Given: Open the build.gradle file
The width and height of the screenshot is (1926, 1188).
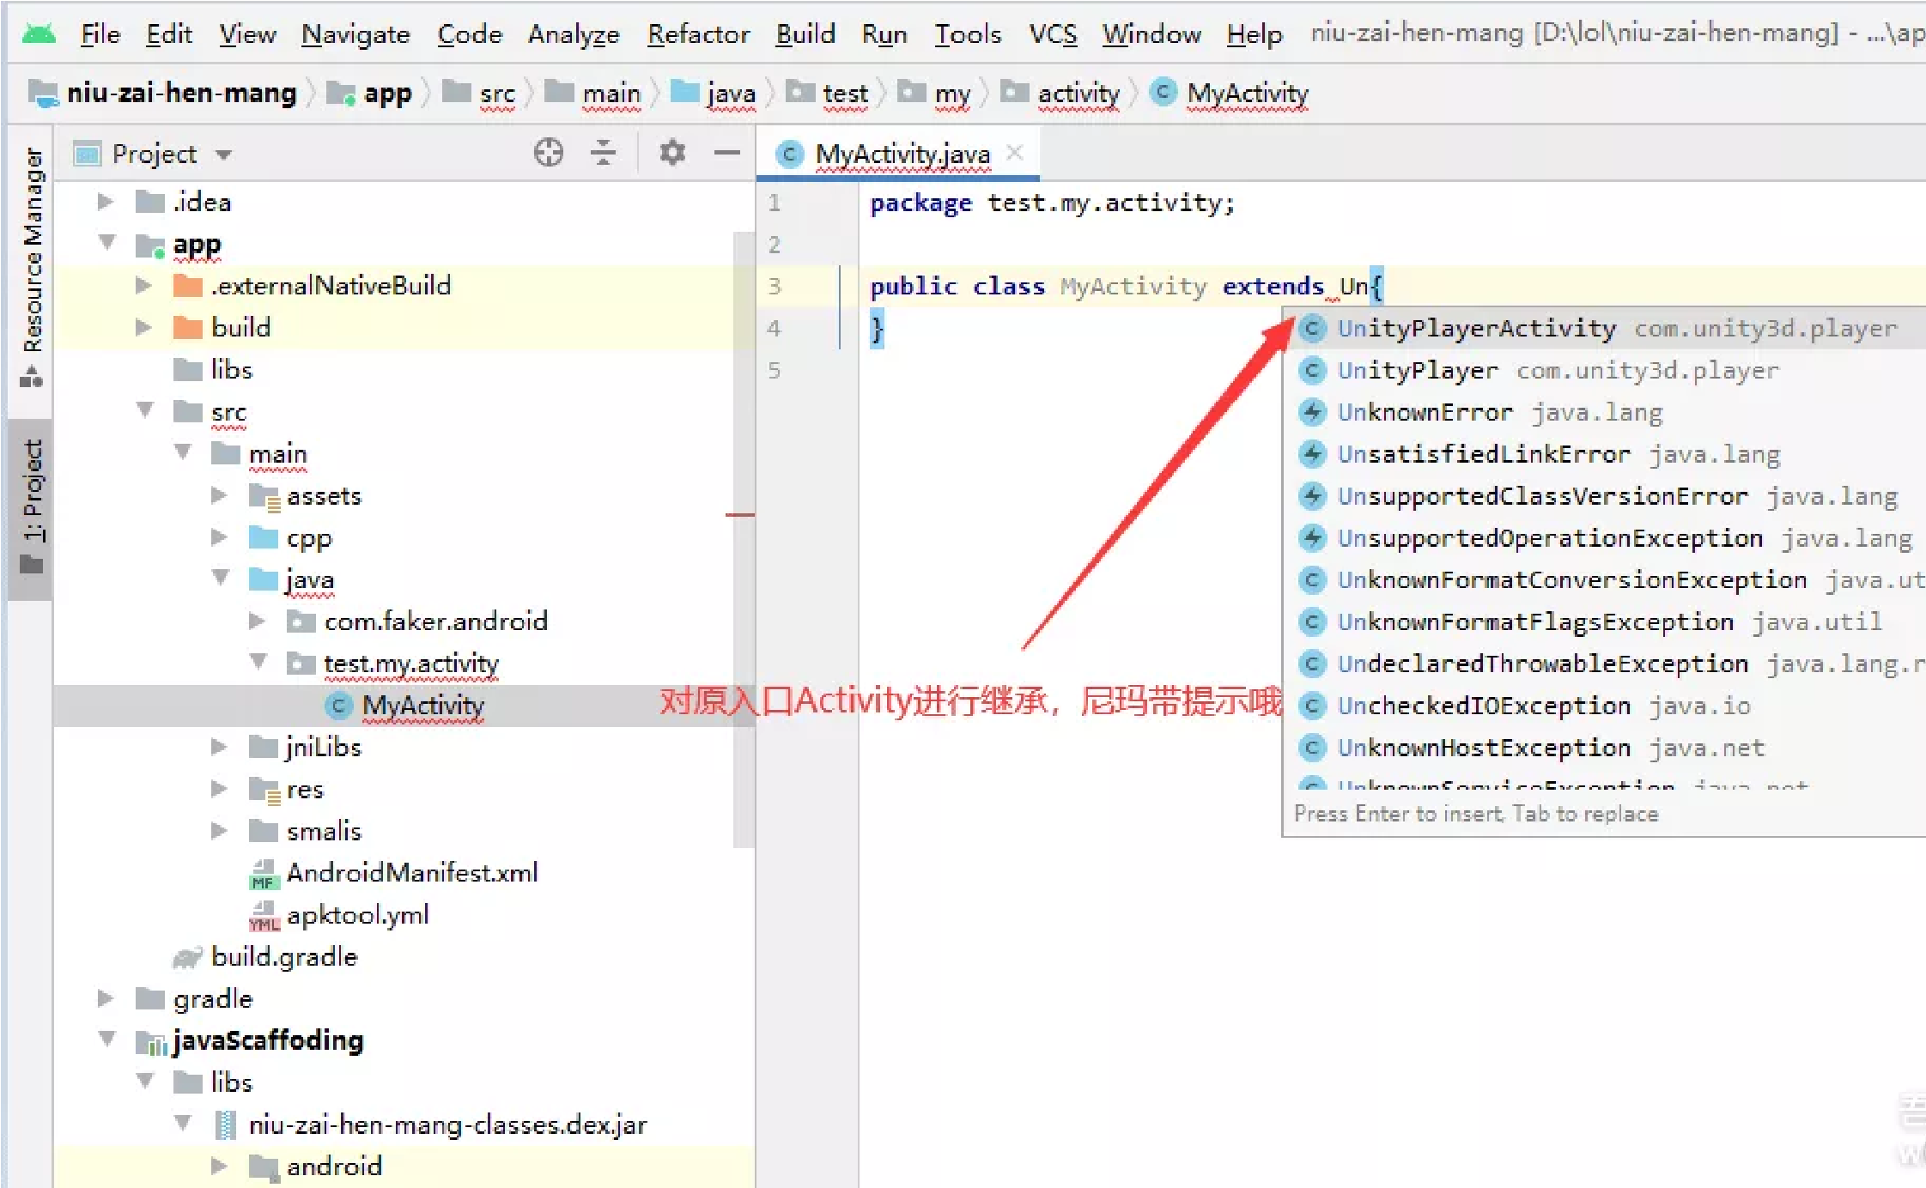Looking at the screenshot, I should click(x=283, y=956).
